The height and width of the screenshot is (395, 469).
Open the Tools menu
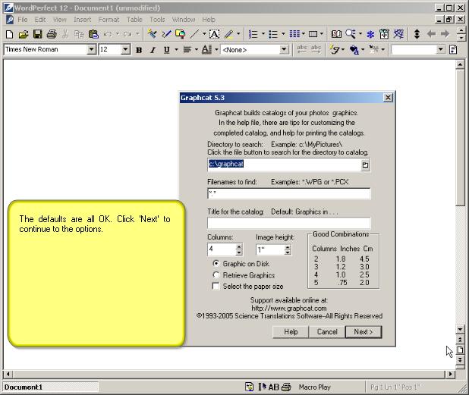tap(157, 20)
